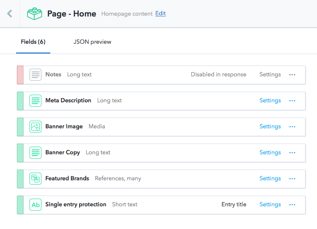Open Settings for Banner Copy field
The height and width of the screenshot is (229, 317).
click(x=270, y=153)
